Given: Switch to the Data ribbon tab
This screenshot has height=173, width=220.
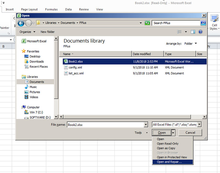Looking at the screenshot, I should tap(68, 9).
